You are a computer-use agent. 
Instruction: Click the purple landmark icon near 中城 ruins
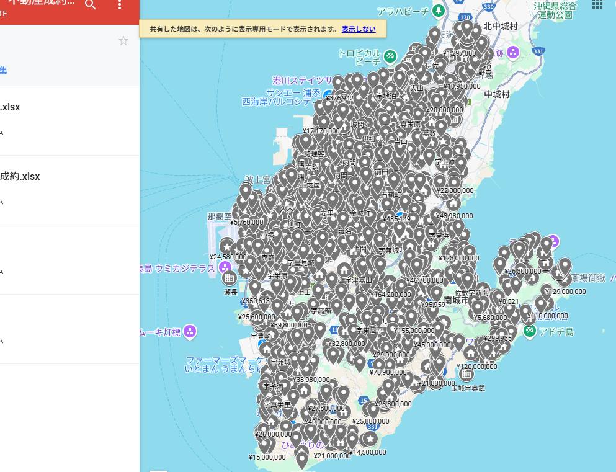coord(512,52)
